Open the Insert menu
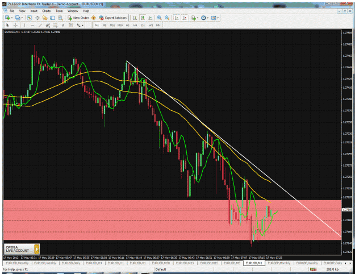Viewport: 355px width, 274px height. click(34, 11)
